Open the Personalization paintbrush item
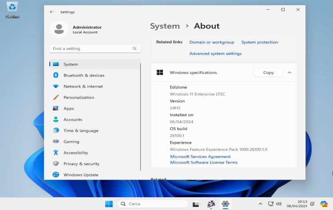This screenshot has height=210, width=333. 55,97
